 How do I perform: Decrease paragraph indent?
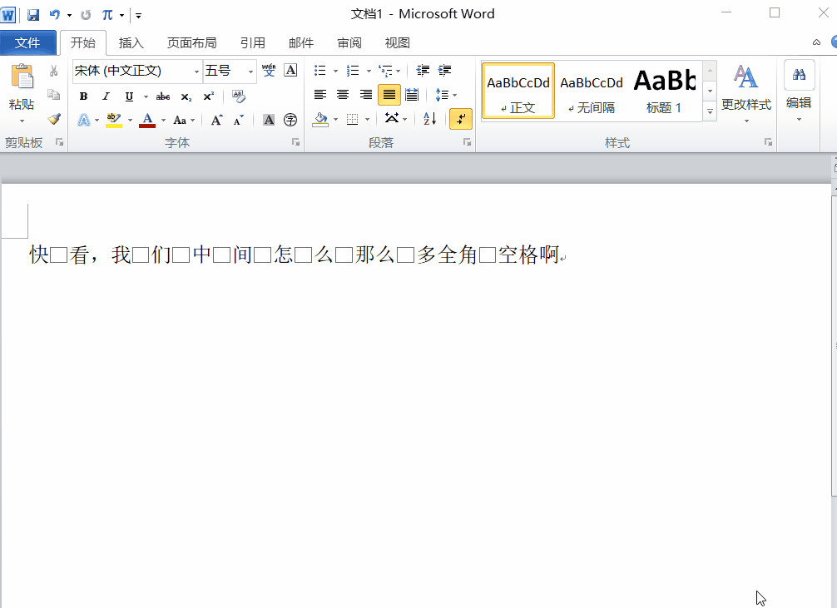click(x=423, y=70)
